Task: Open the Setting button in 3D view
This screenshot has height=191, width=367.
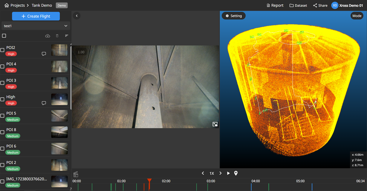Action: tap(233, 16)
